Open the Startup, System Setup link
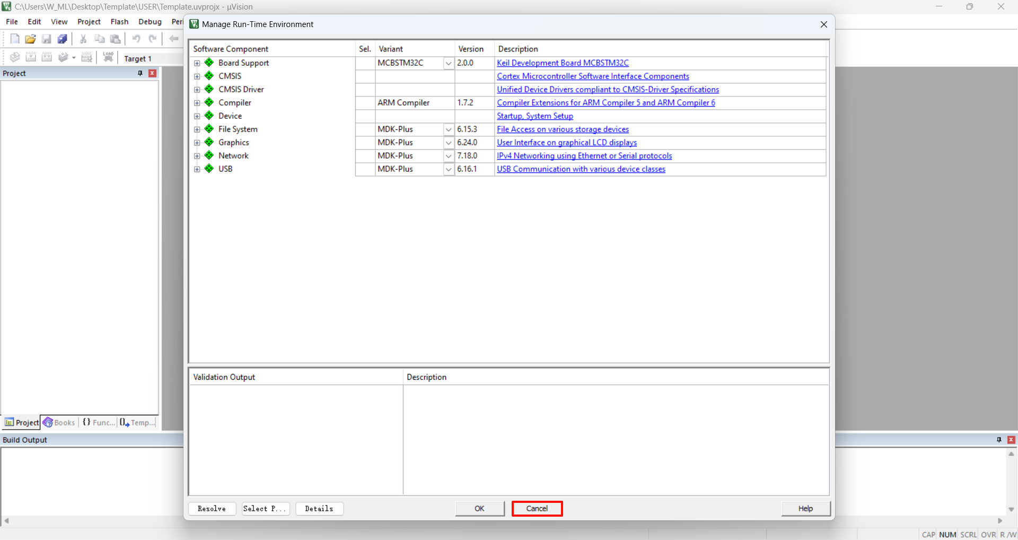The height and width of the screenshot is (540, 1018). click(x=535, y=116)
